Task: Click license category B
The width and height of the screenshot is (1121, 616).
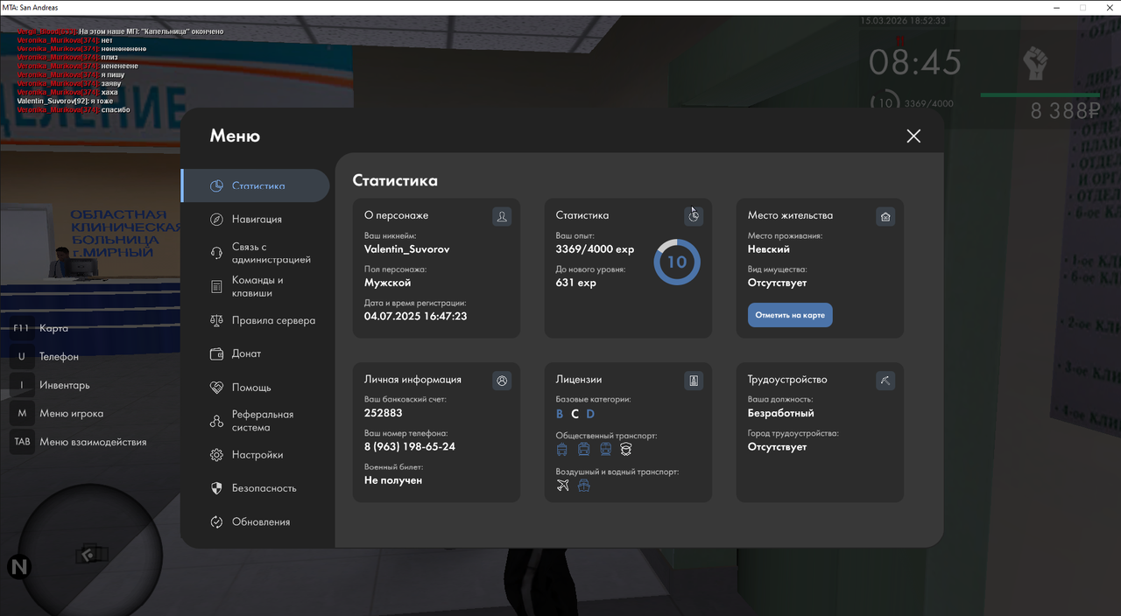Action: pos(560,414)
